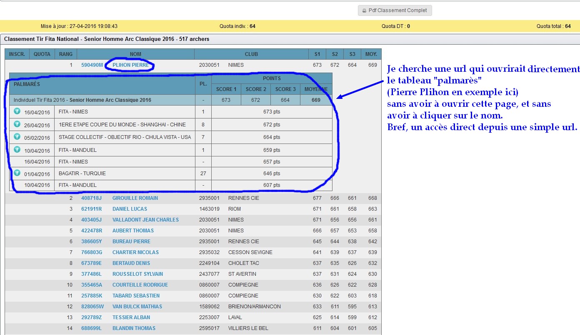Open archer link VAN BULCK MATHIAS
Viewport: 580px width, 335px height.
tap(137, 307)
